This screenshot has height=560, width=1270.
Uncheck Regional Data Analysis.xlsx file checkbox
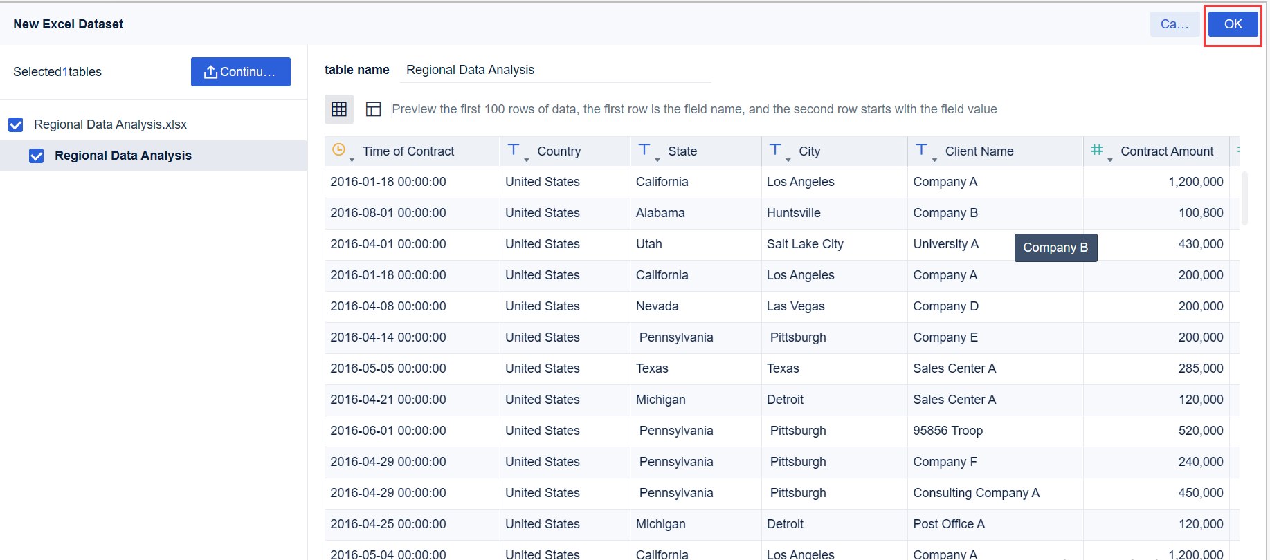pos(16,124)
